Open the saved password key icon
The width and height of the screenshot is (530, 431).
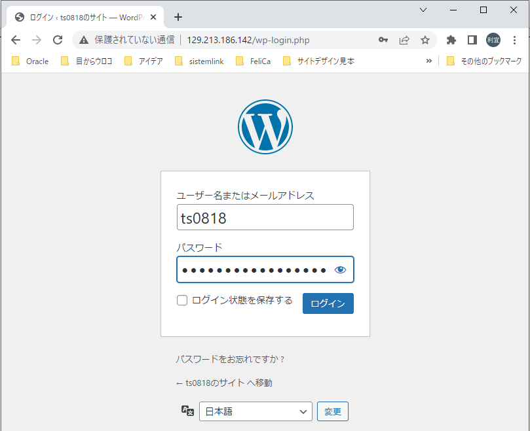click(383, 40)
